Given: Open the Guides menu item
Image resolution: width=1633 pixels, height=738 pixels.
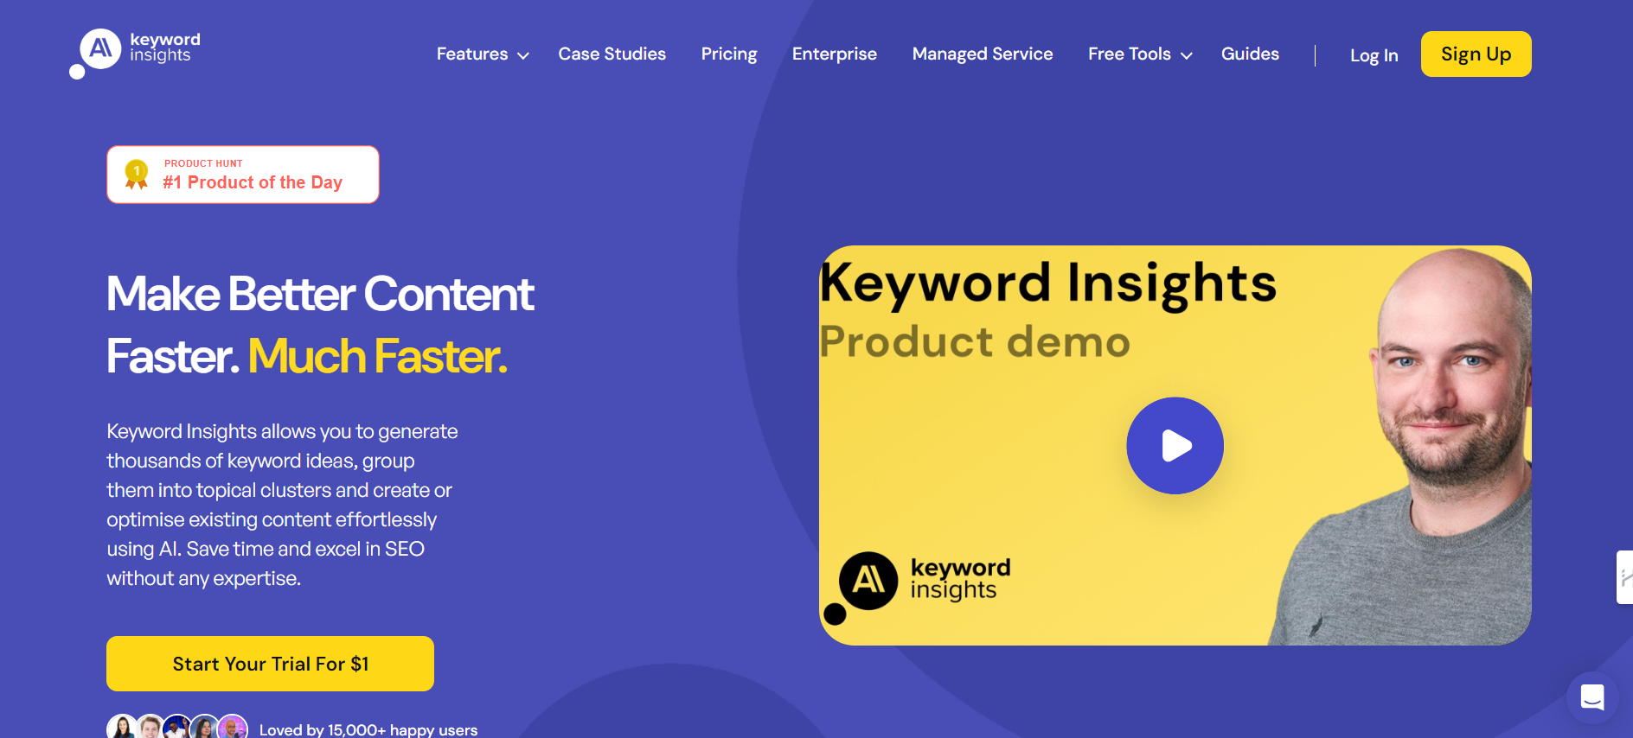Looking at the screenshot, I should pyautogui.click(x=1250, y=54).
